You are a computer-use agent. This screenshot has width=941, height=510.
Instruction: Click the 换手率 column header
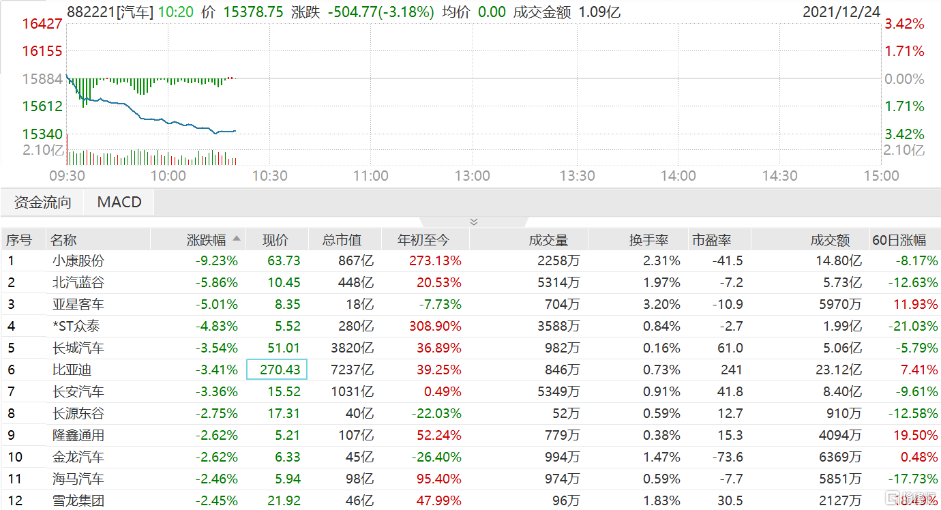pyautogui.click(x=648, y=240)
